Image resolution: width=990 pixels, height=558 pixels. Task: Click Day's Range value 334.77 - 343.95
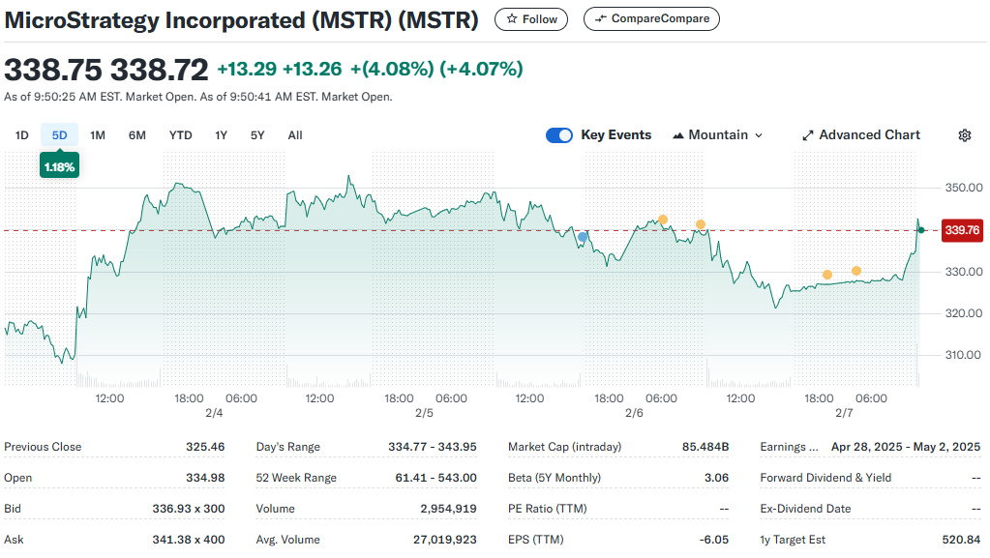click(433, 447)
